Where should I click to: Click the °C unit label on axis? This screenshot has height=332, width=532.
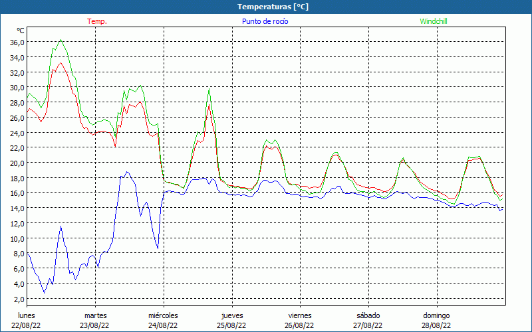tap(21, 31)
